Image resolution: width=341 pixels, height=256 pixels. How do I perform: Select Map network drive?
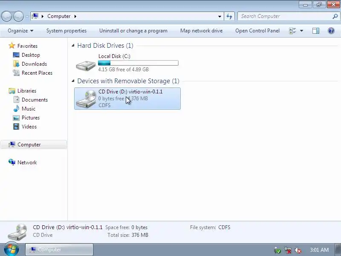coord(201,31)
